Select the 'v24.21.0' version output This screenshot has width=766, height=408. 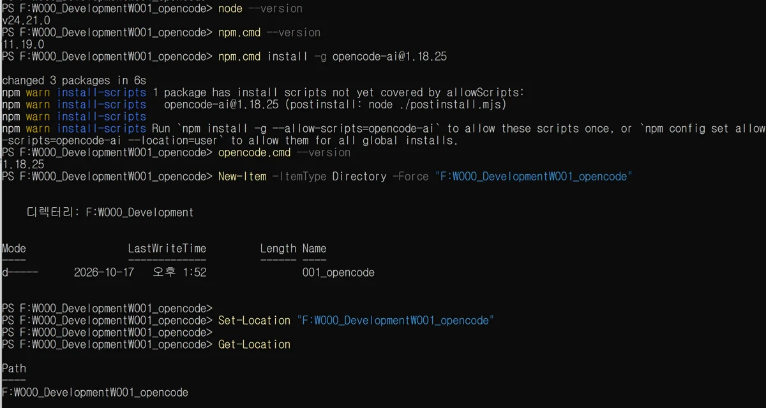click(x=26, y=21)
